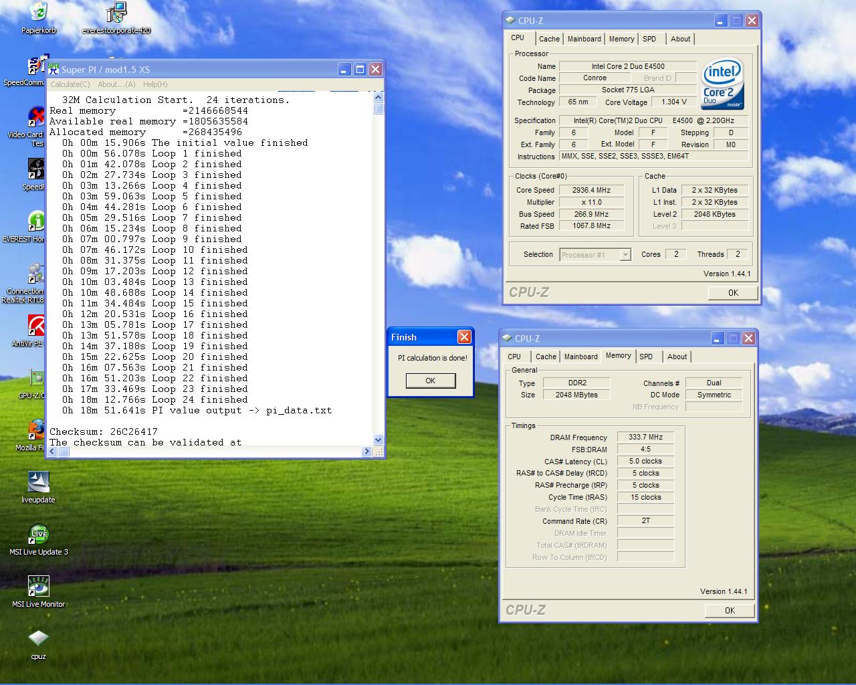Open the everestcorporate420 installer icon
The height and width of the screenshot is (685, 856).
point(116,12)
